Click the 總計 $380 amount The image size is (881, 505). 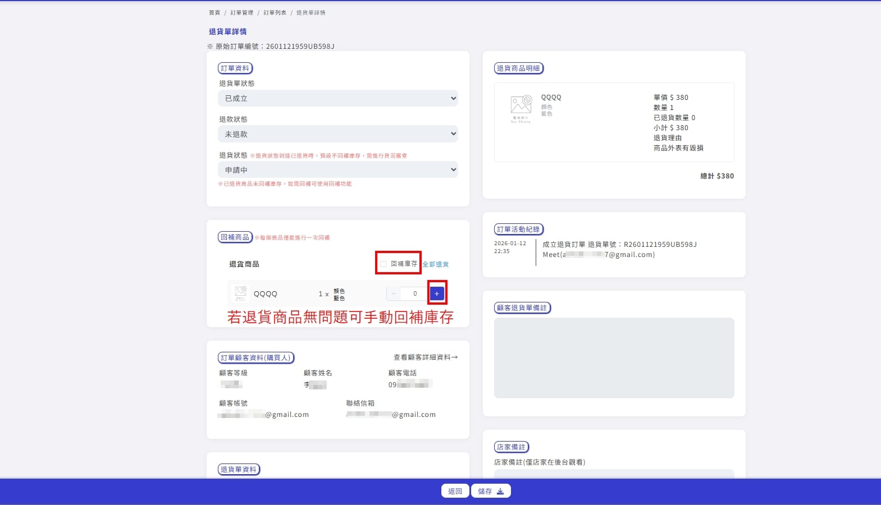[717, 176]
